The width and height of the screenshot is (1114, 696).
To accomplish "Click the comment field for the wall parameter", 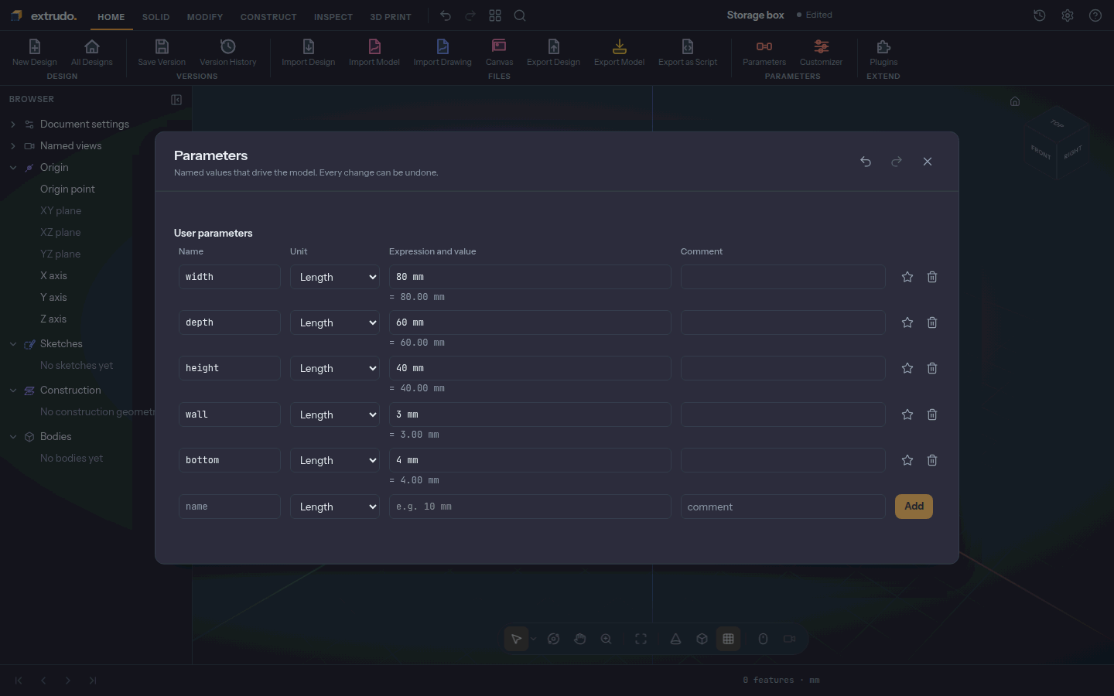I will click(783, 415).
